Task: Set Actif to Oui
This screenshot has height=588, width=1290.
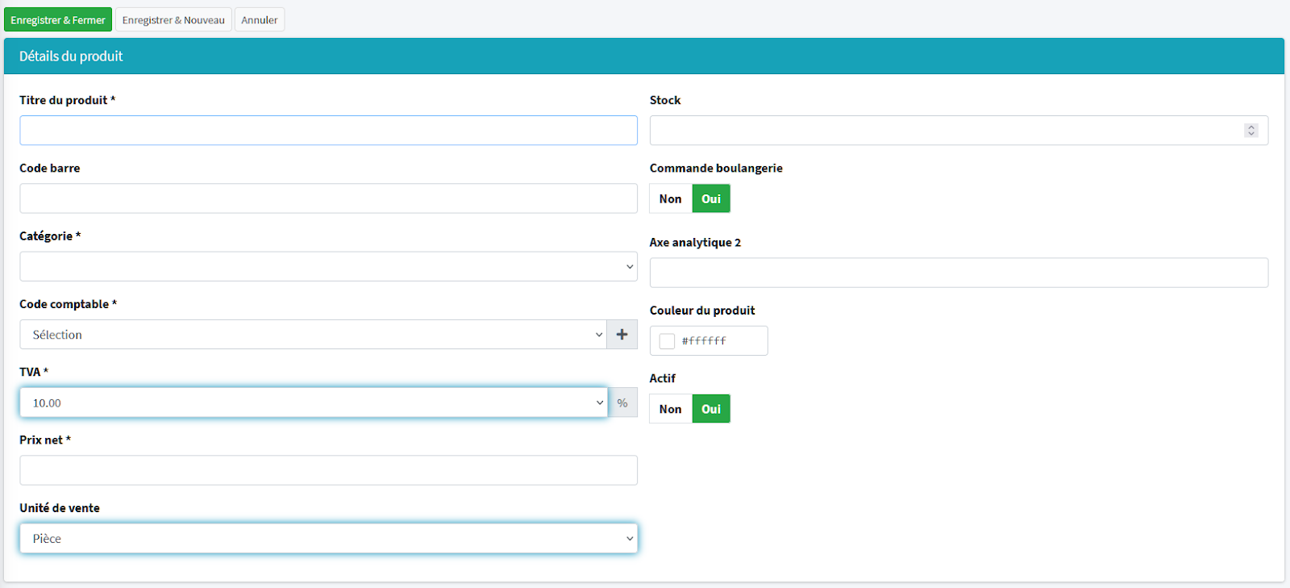Action: click(x=711, y=409)
